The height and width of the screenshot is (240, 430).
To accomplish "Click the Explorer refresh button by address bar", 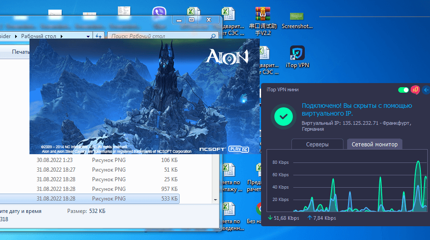I will [99, 36].
